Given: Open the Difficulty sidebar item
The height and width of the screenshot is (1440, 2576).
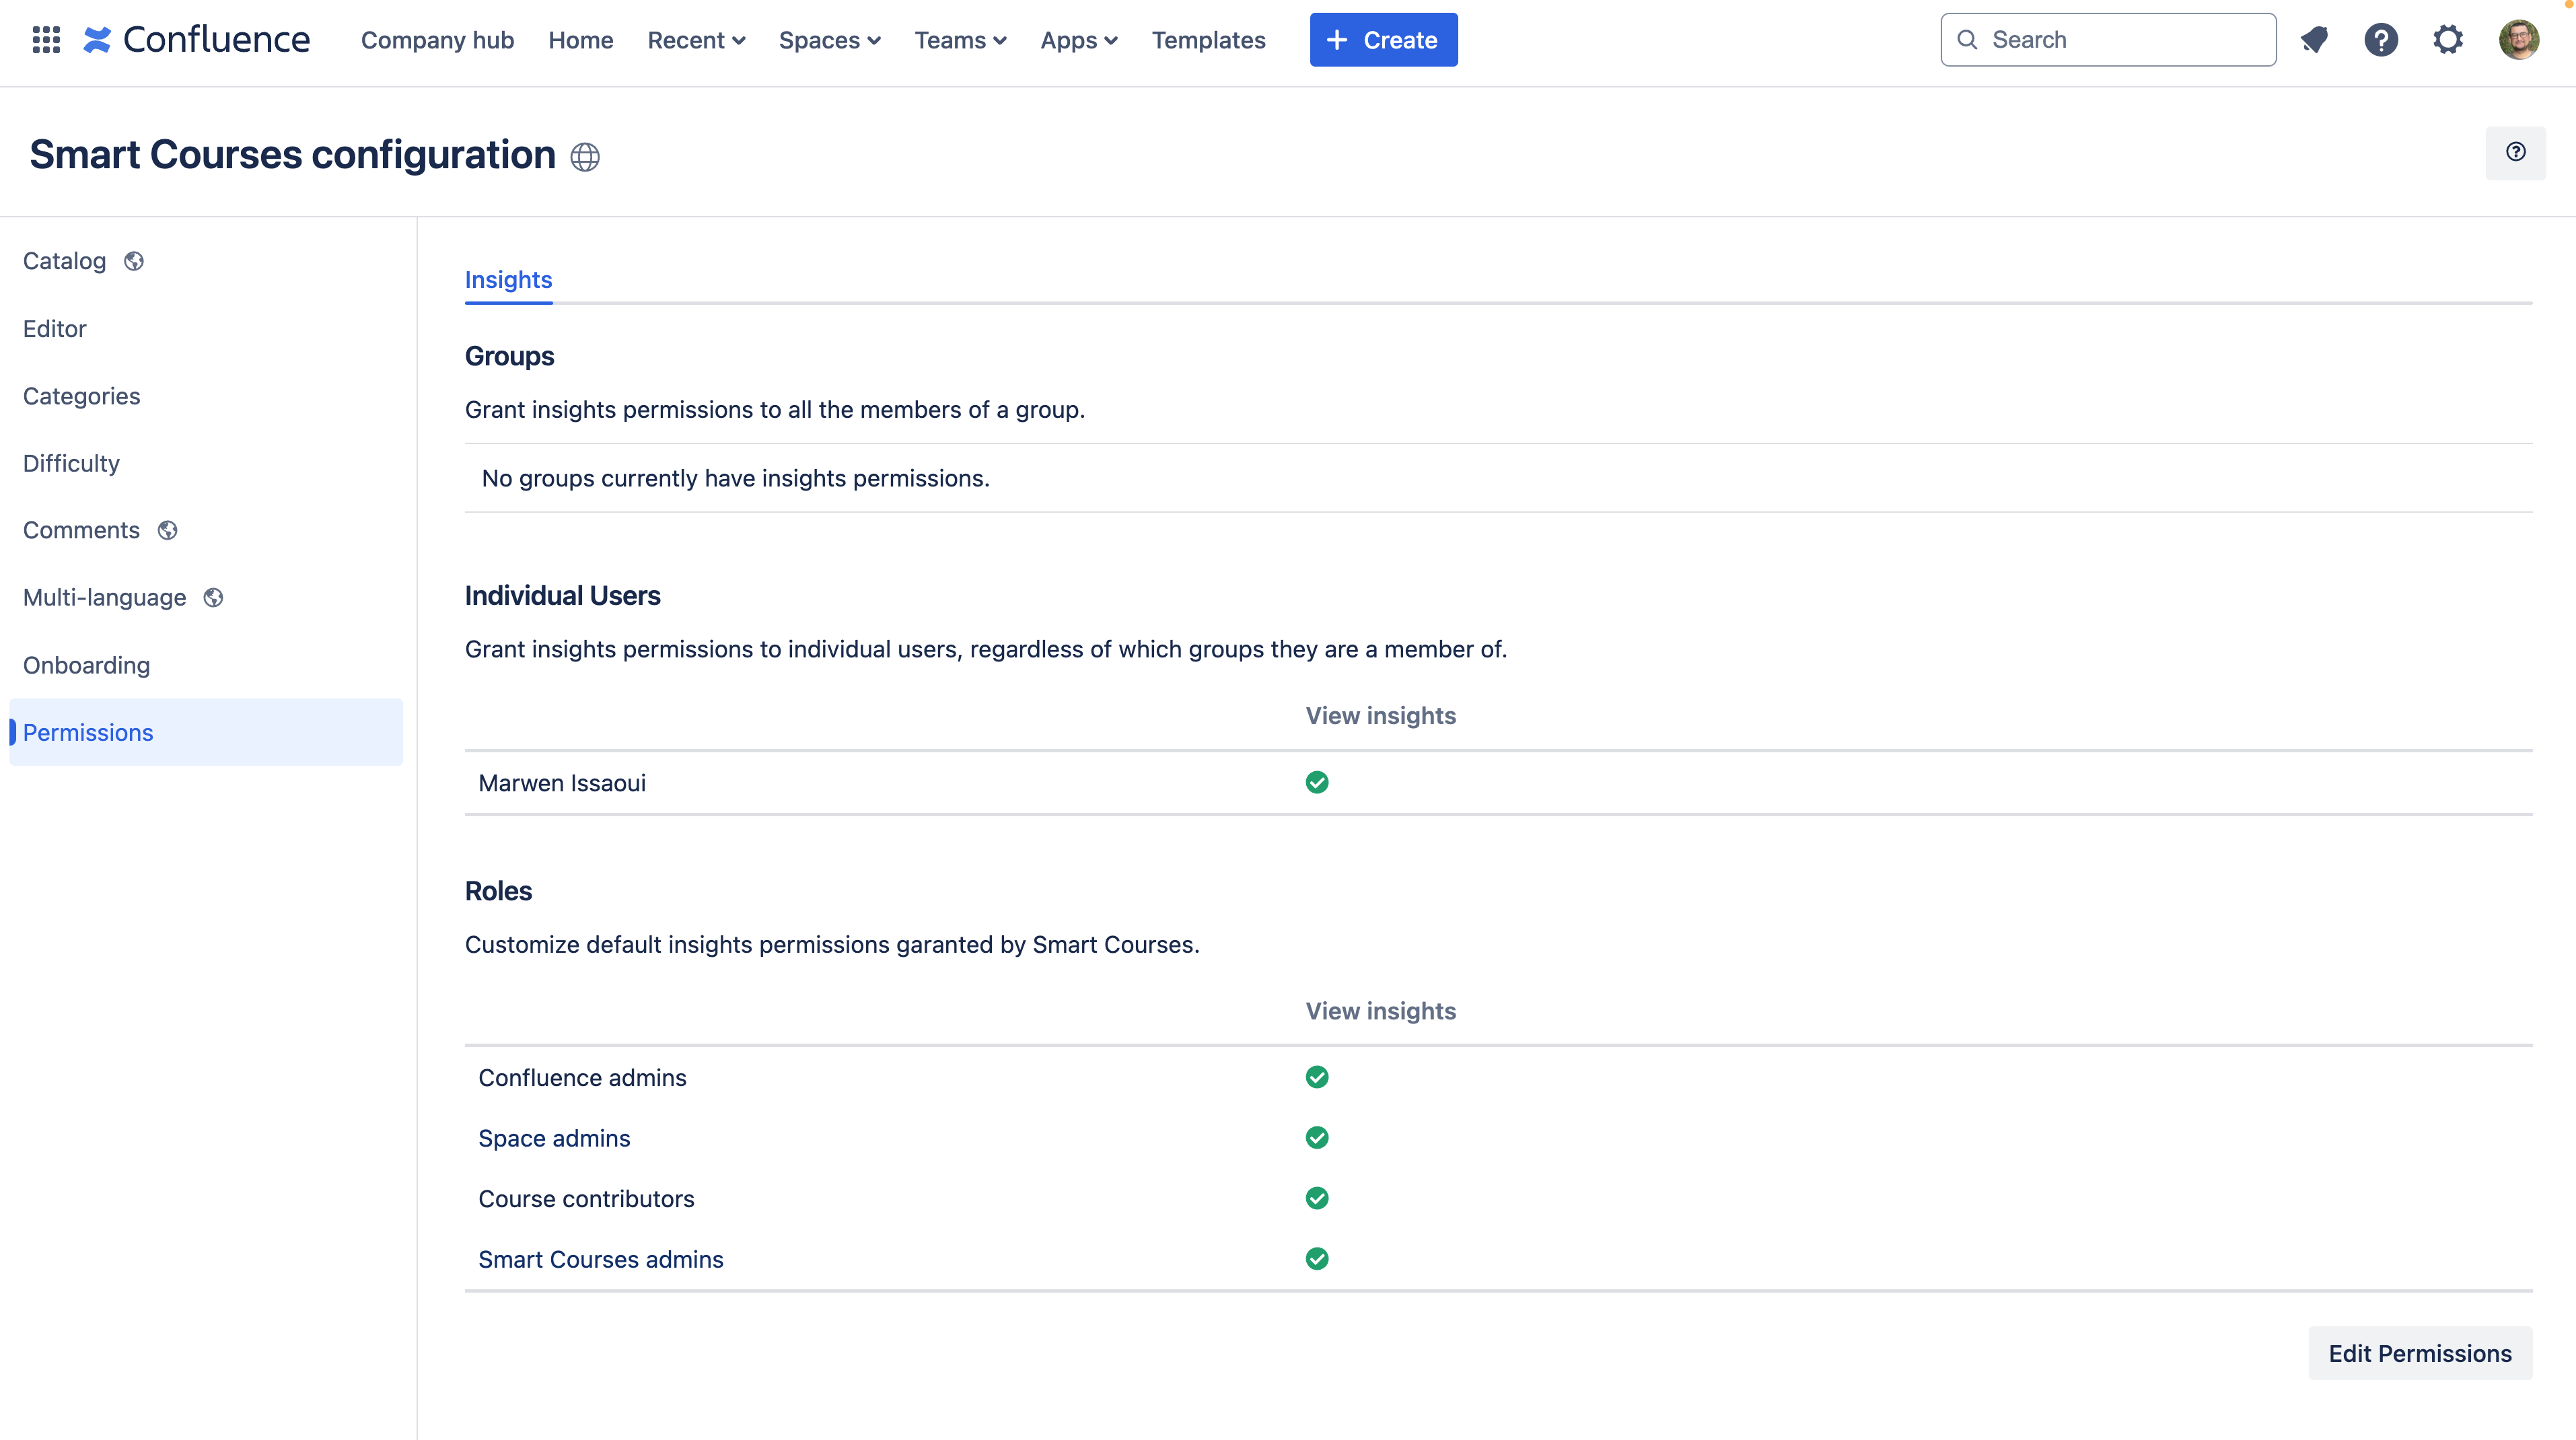Looking at the screenshot, I should pos(205,463).
